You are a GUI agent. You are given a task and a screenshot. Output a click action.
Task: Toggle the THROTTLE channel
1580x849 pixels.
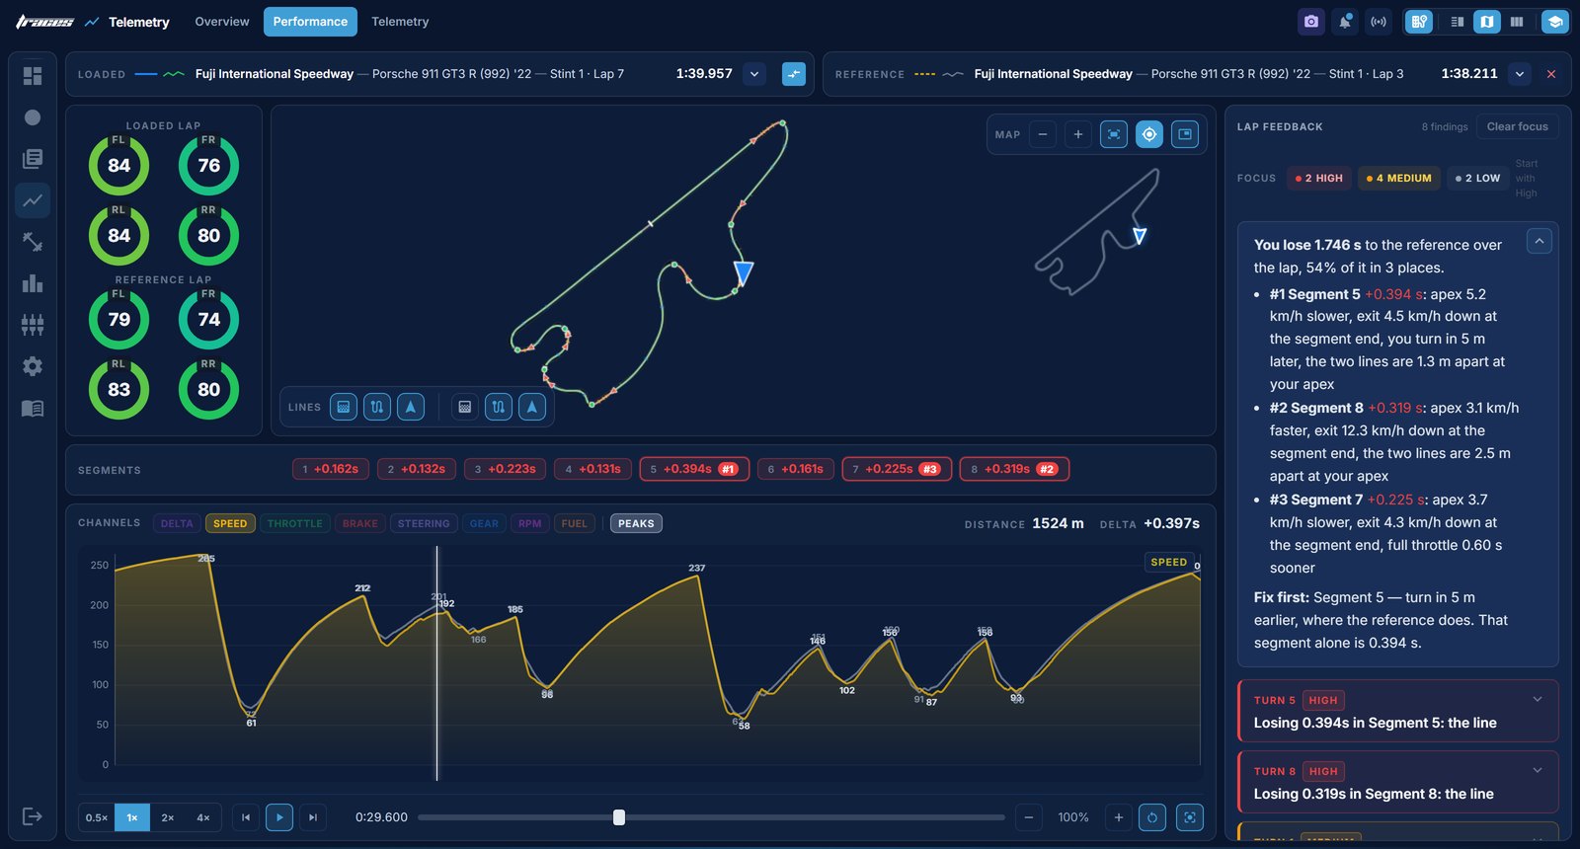tap(294, 523)
